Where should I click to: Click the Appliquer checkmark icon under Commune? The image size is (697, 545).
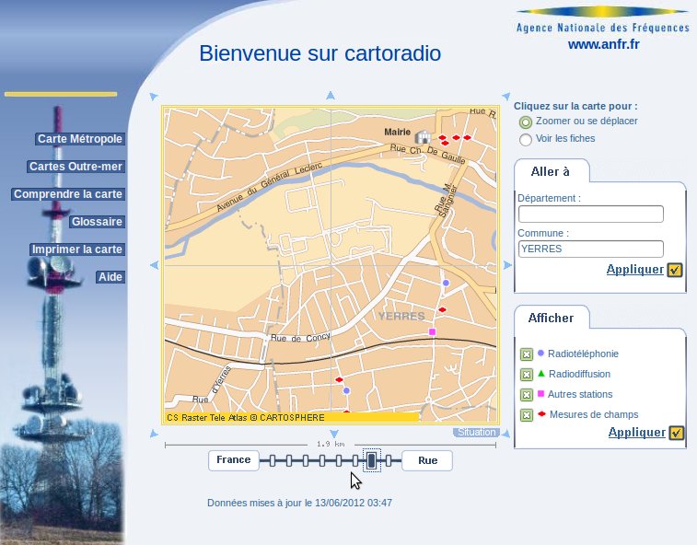(x=675, y=270)
